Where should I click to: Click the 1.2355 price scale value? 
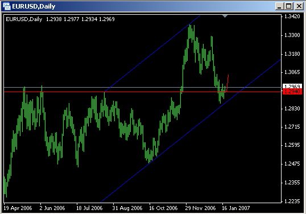coord(292,183)
